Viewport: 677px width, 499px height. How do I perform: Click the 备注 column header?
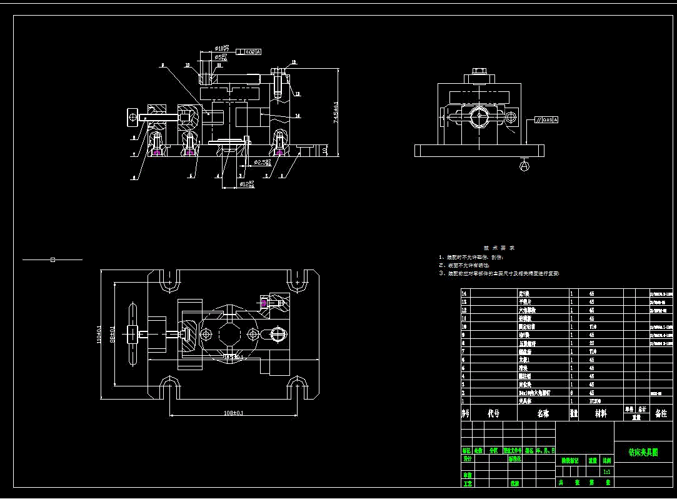(x=661, y=413)
